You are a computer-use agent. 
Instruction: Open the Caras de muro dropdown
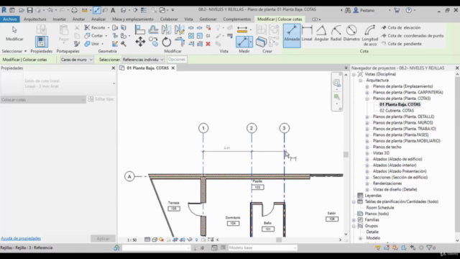[77, 60]
